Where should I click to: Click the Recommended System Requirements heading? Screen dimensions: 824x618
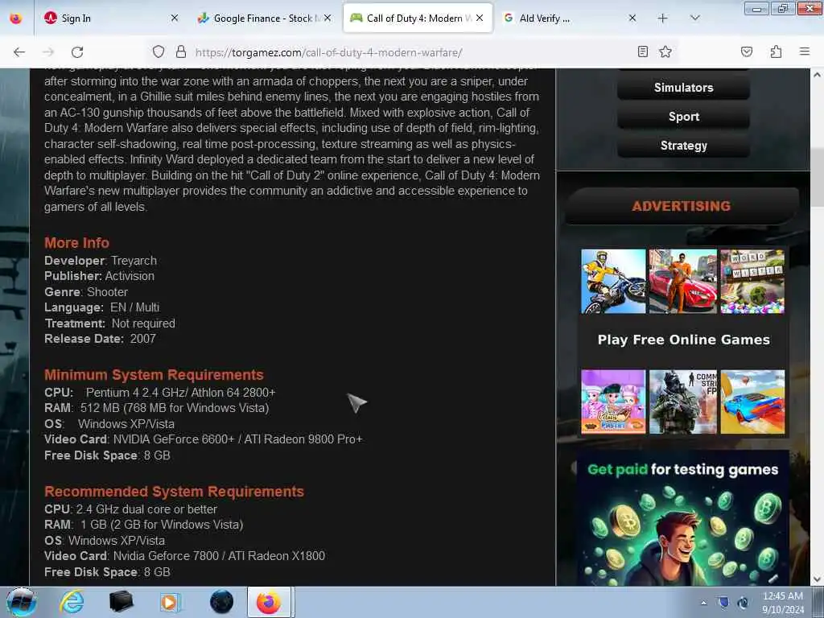point(174,492)
